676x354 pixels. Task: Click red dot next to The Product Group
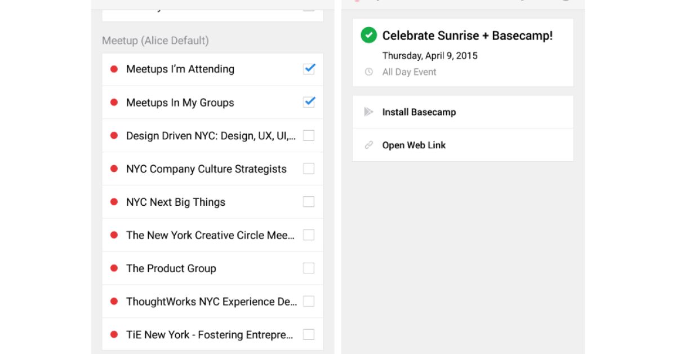pos(114,268)
